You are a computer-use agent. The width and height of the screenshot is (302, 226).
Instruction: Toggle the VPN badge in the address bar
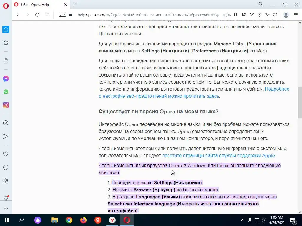(x=63, y=15)
